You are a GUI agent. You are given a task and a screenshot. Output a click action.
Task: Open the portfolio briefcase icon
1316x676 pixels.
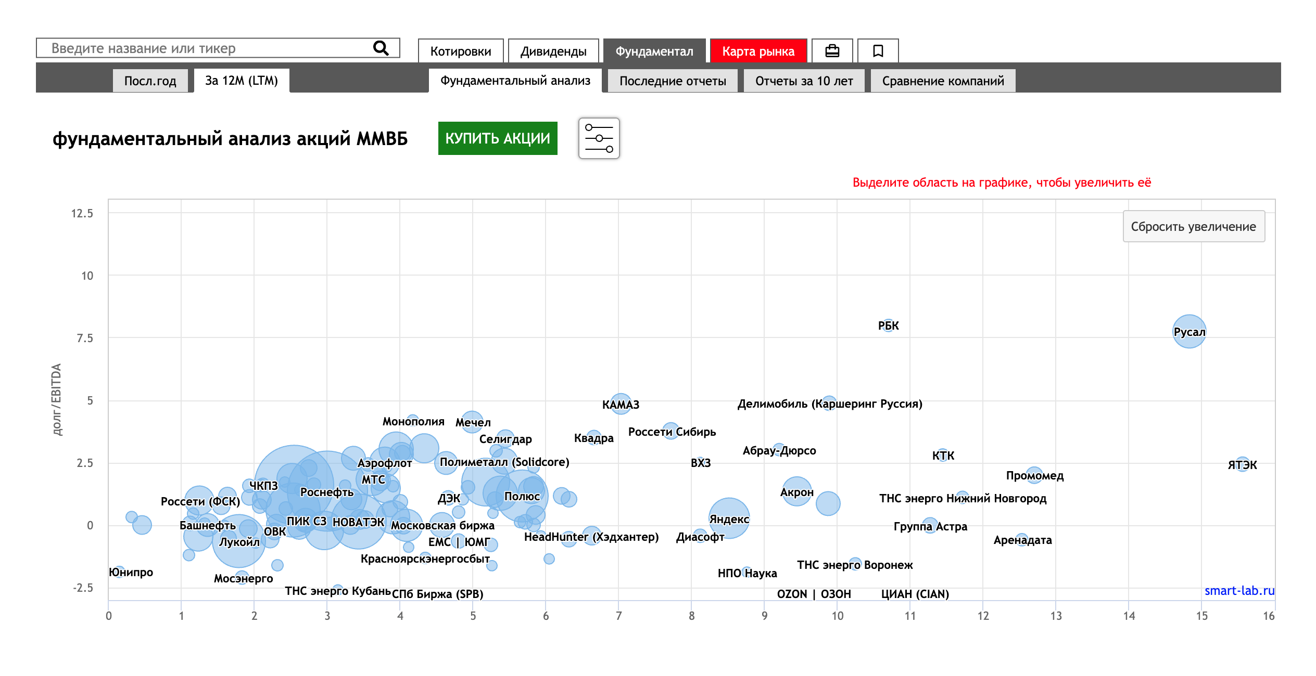832,51
